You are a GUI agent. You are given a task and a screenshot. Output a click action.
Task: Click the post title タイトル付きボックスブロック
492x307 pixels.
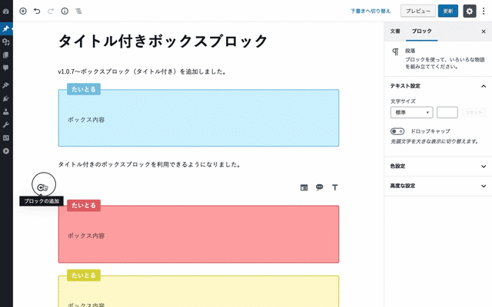click(162, 41)
